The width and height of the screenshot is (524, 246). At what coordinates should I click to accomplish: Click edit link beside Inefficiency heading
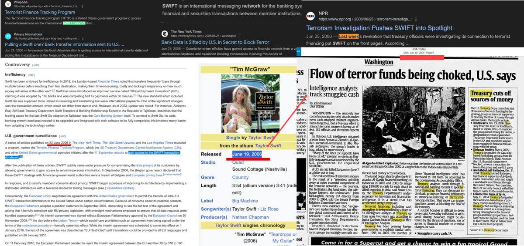[x=31, y=75]
